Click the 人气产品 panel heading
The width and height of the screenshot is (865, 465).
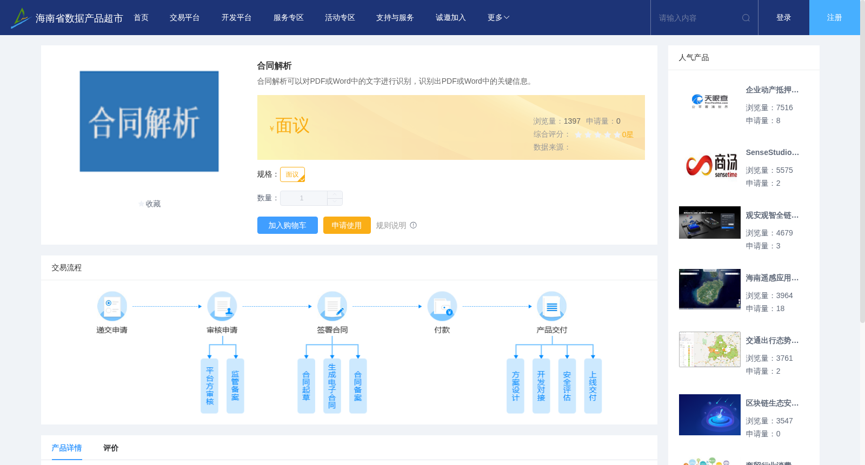[694, 57]
